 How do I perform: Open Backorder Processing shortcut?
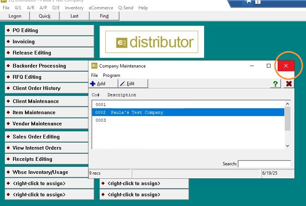(x=46, y=66)
